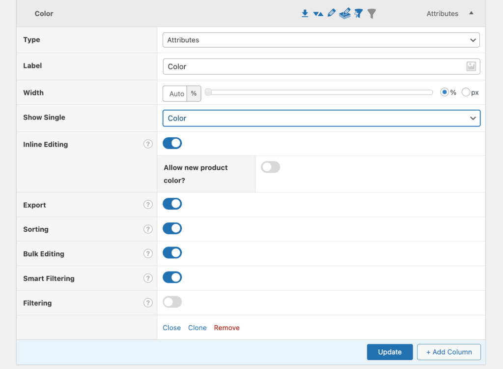Disable the Export toggle
The image size is (503, 369).
coord(172,204)
